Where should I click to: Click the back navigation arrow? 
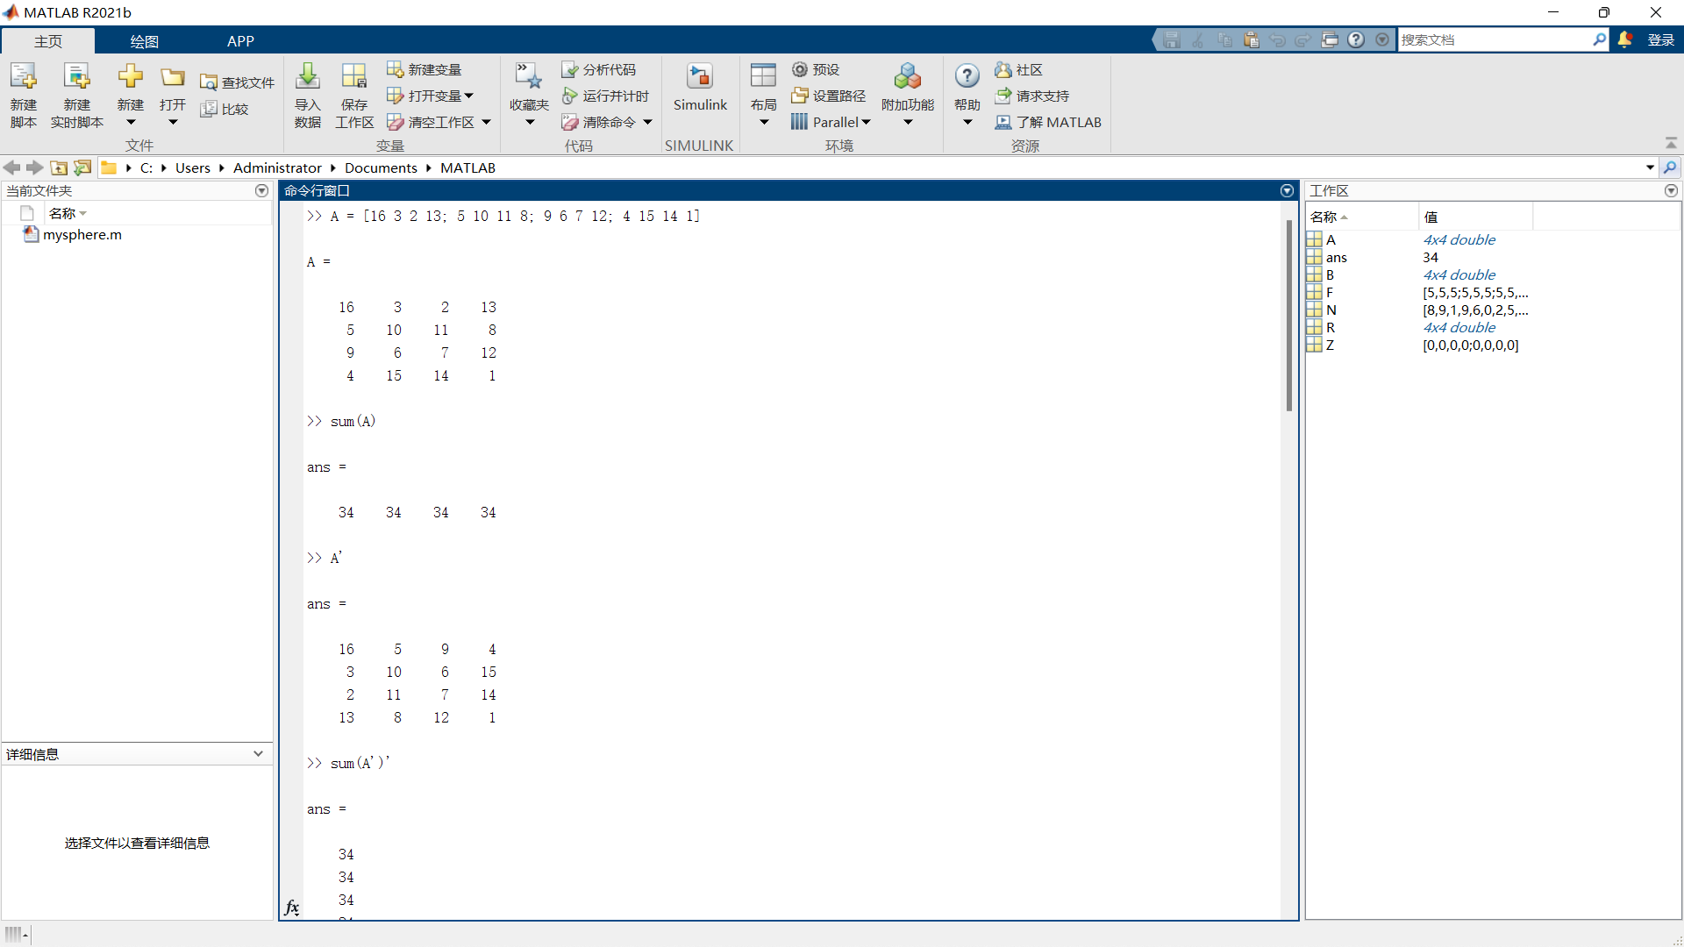tap(12, 167)
